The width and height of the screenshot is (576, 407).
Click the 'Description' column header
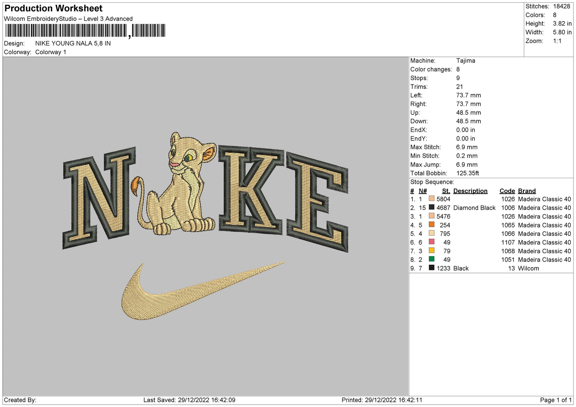pyautogui.click(x=470, y=191)
